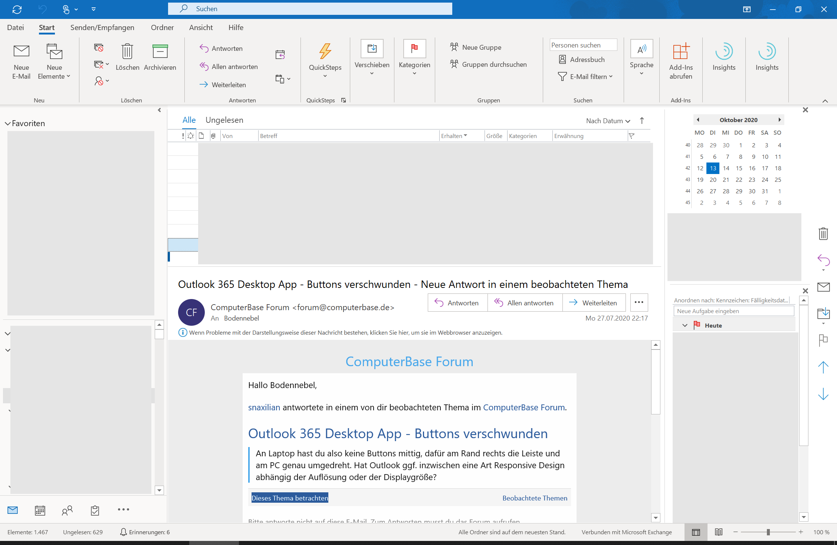Open the Sprache read-aloud menu
Screen dimensions: 837x545
641,58
